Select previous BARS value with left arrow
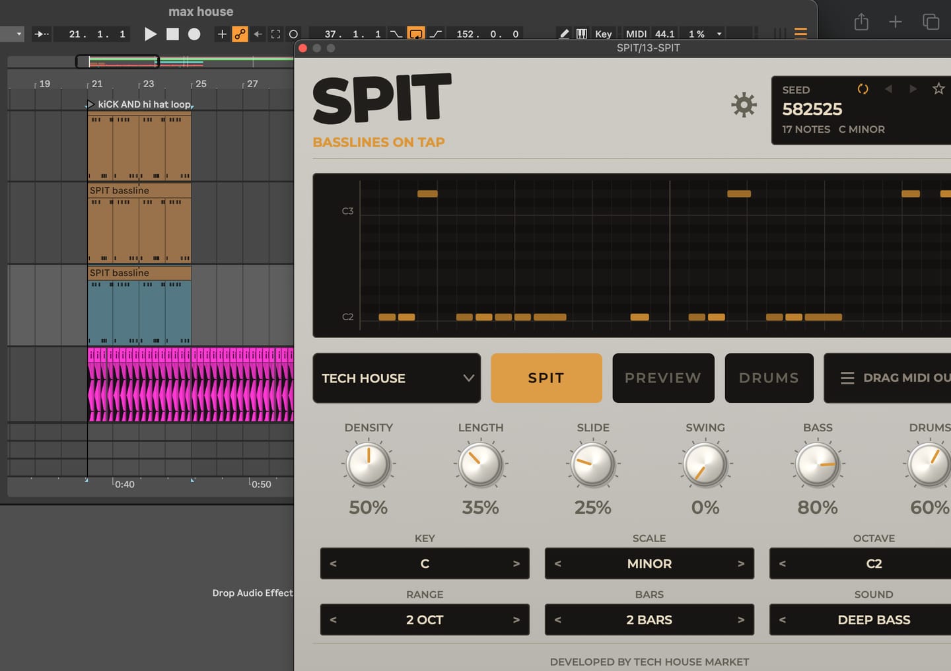This screenshot has height=671, width=951. (558, 619)
